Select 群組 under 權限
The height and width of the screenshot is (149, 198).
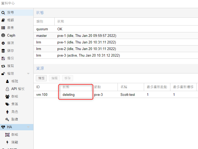tap(17, 97)
